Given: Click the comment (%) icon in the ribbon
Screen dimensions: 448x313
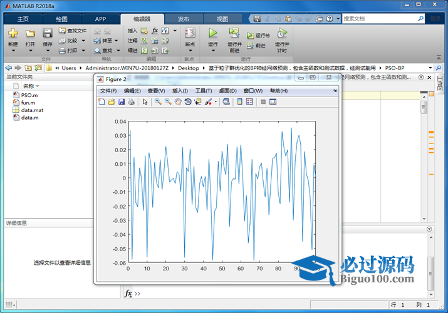Looking at the screenshot, I should click(145, 41).
